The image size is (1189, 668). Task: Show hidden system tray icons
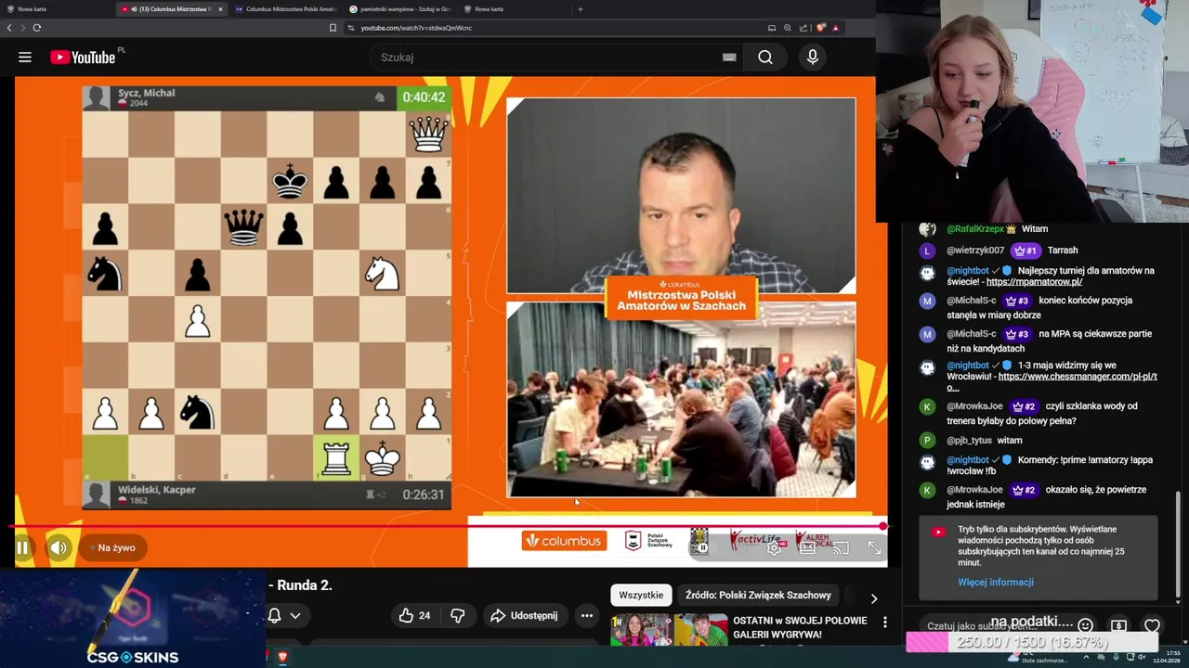coord(1086,657)
